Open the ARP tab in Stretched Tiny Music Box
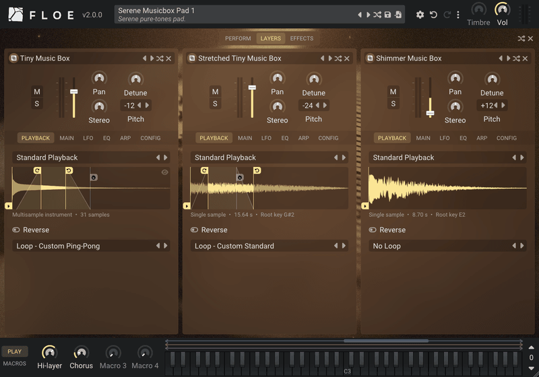Screen dimensions: 539x377 [x=304, y=138]
